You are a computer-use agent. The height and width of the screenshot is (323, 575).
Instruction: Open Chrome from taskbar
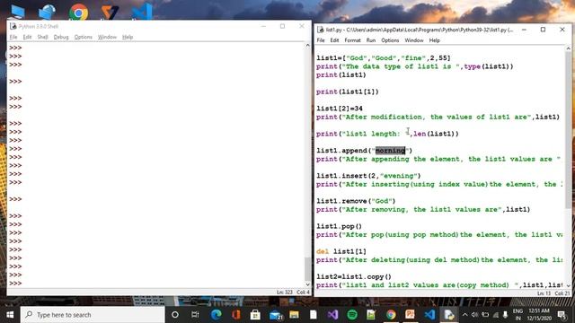pos(391,315)
